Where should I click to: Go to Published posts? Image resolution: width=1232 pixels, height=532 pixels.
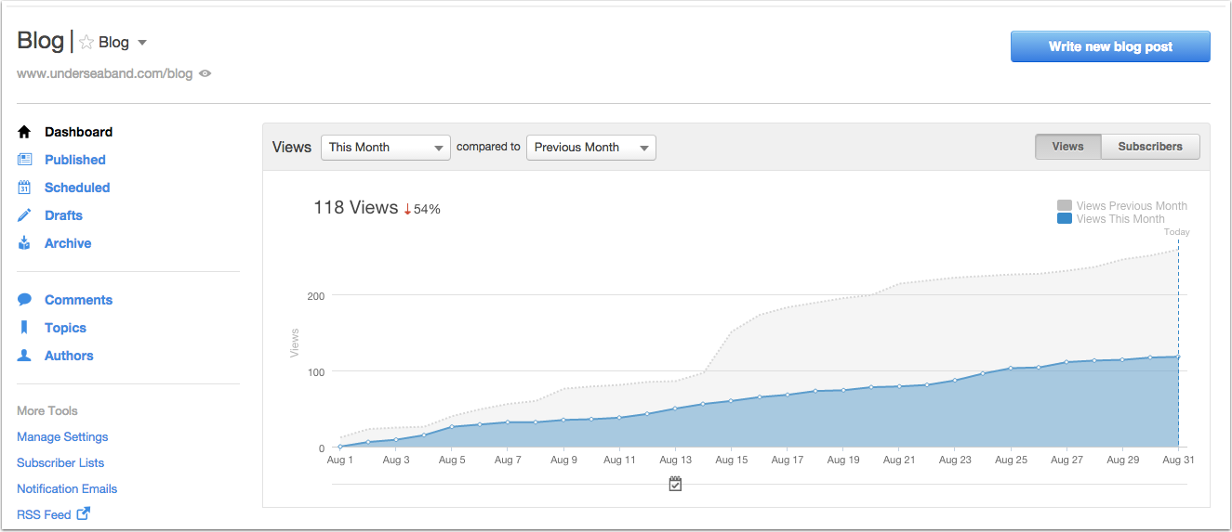click(75, 160)
